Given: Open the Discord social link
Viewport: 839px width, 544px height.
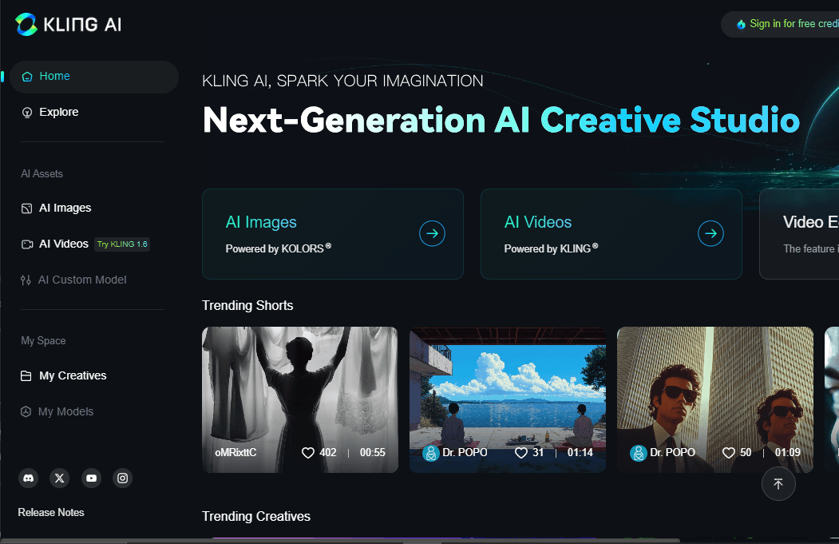Looking at the screenshot, I should point(29,478).
